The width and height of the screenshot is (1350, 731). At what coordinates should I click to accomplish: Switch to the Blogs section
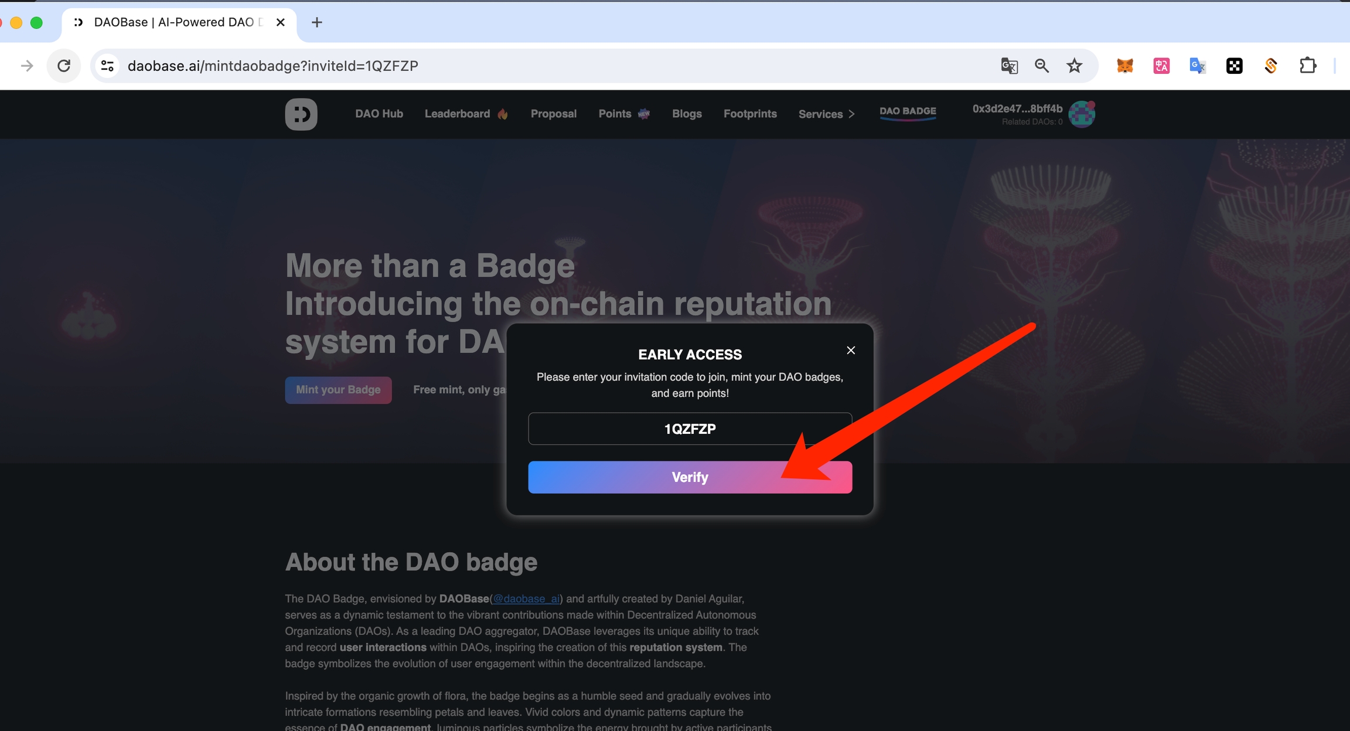click(x=686, y=113)
